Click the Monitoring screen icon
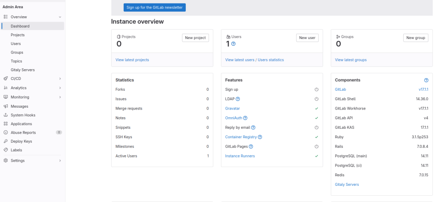The width and height of the screenshot is (441, 202). [5, 97]
